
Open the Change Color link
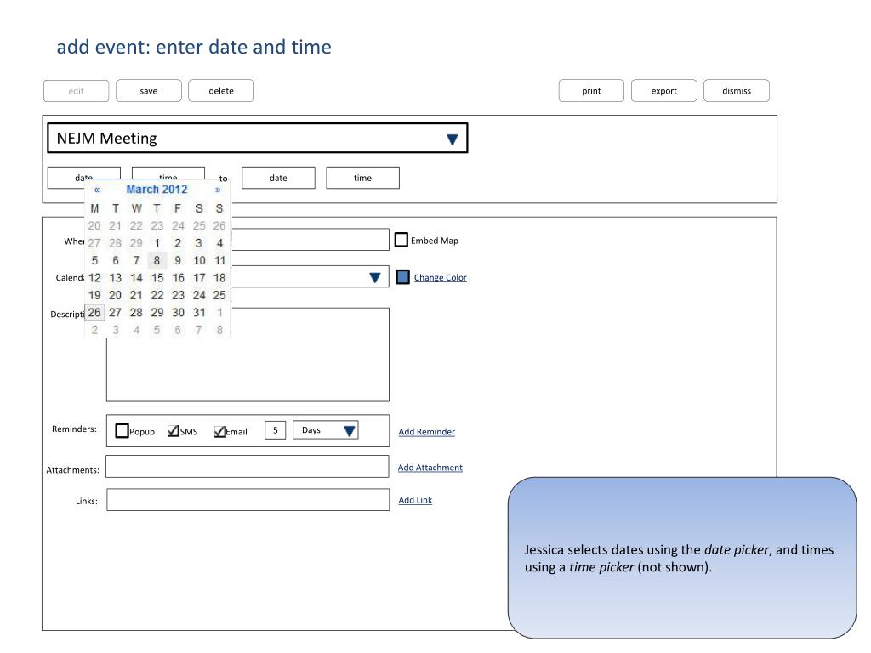pos(440,278)
